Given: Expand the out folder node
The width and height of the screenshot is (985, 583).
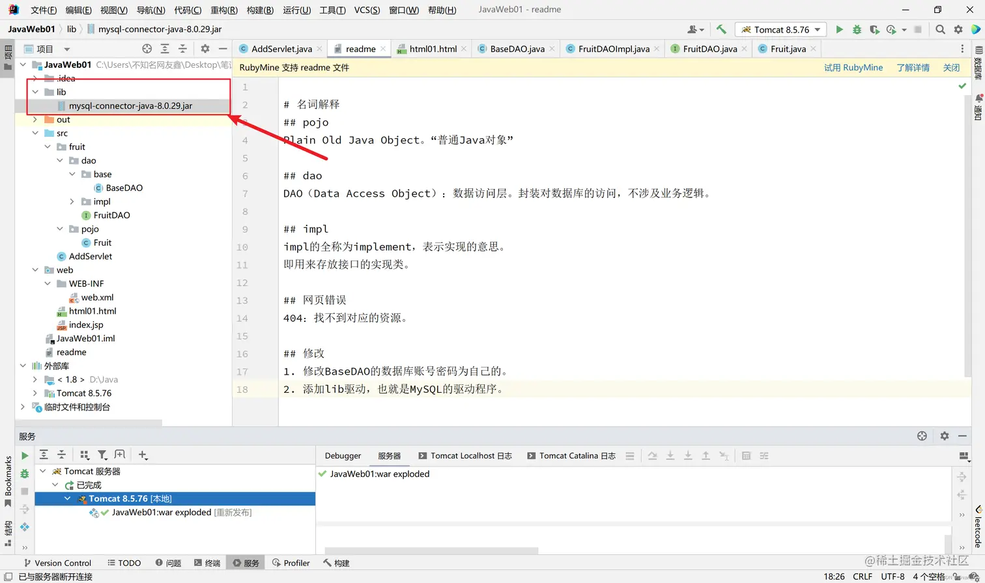Looking at the screenshot, I should coord(35,119).
